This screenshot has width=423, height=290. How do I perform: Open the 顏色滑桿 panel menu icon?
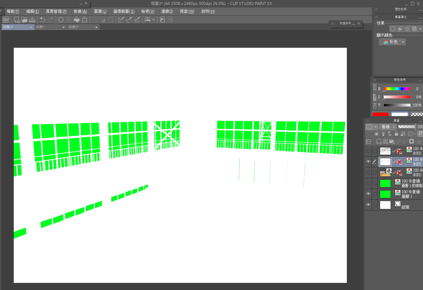click(x=375, y=79)
